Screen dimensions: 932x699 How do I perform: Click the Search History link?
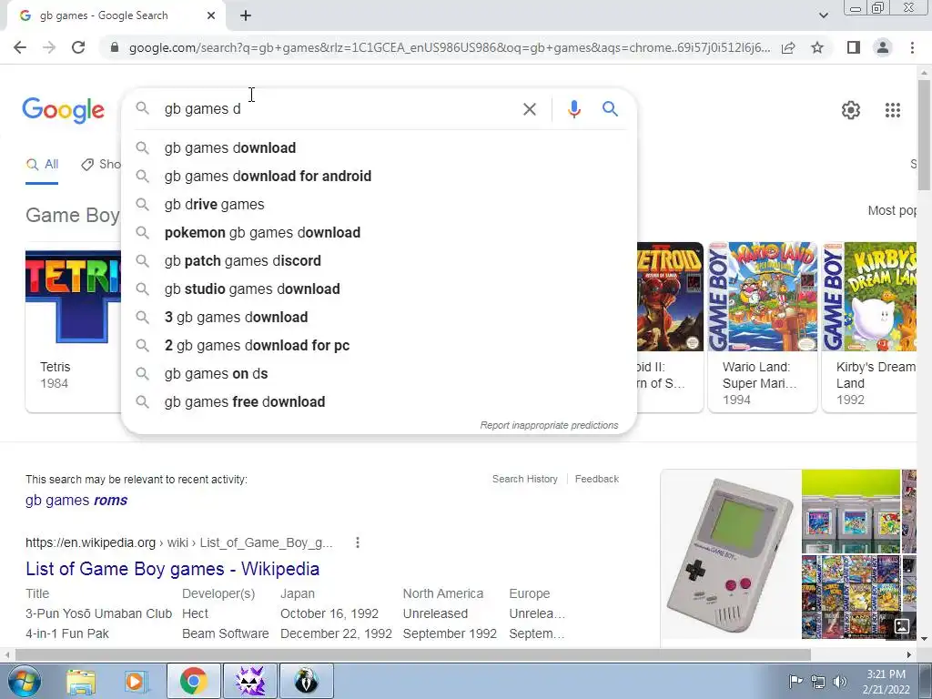pos(525,479)
